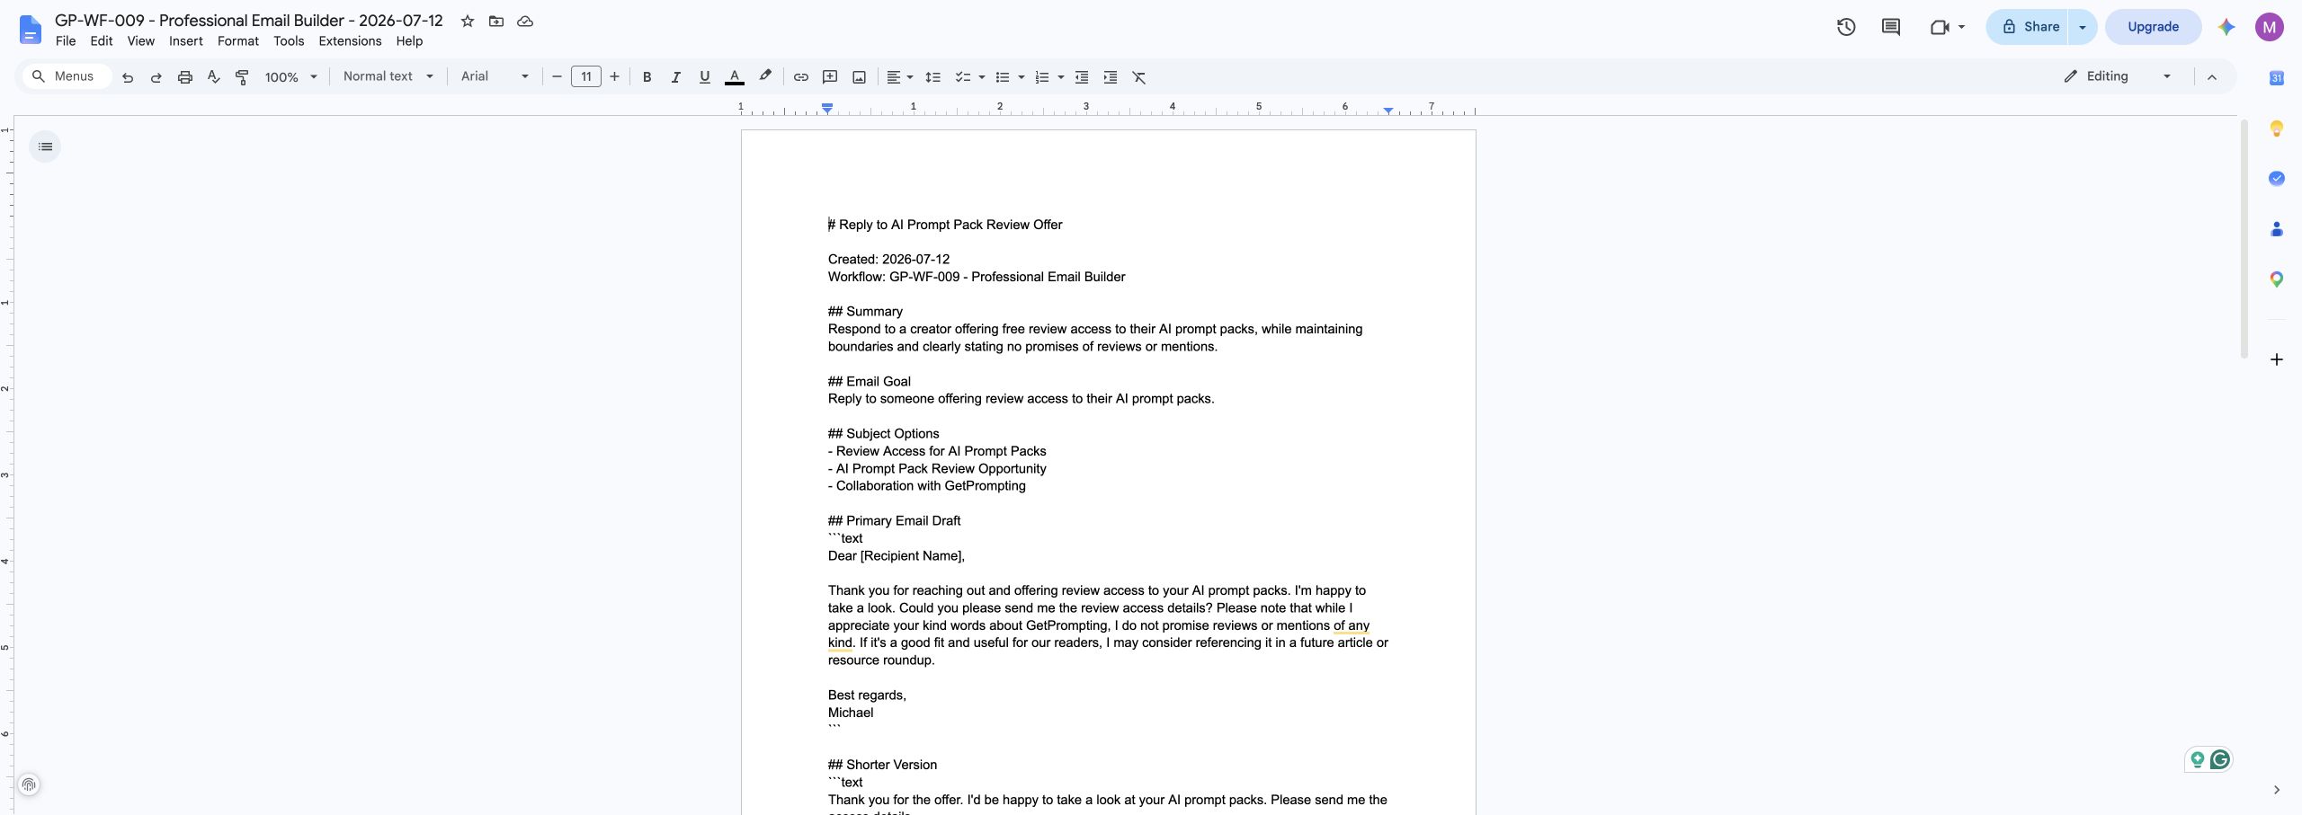Open the Arial font dropdown
The width and height of the screenshot is (2302, 815).
tap(495, 76)
